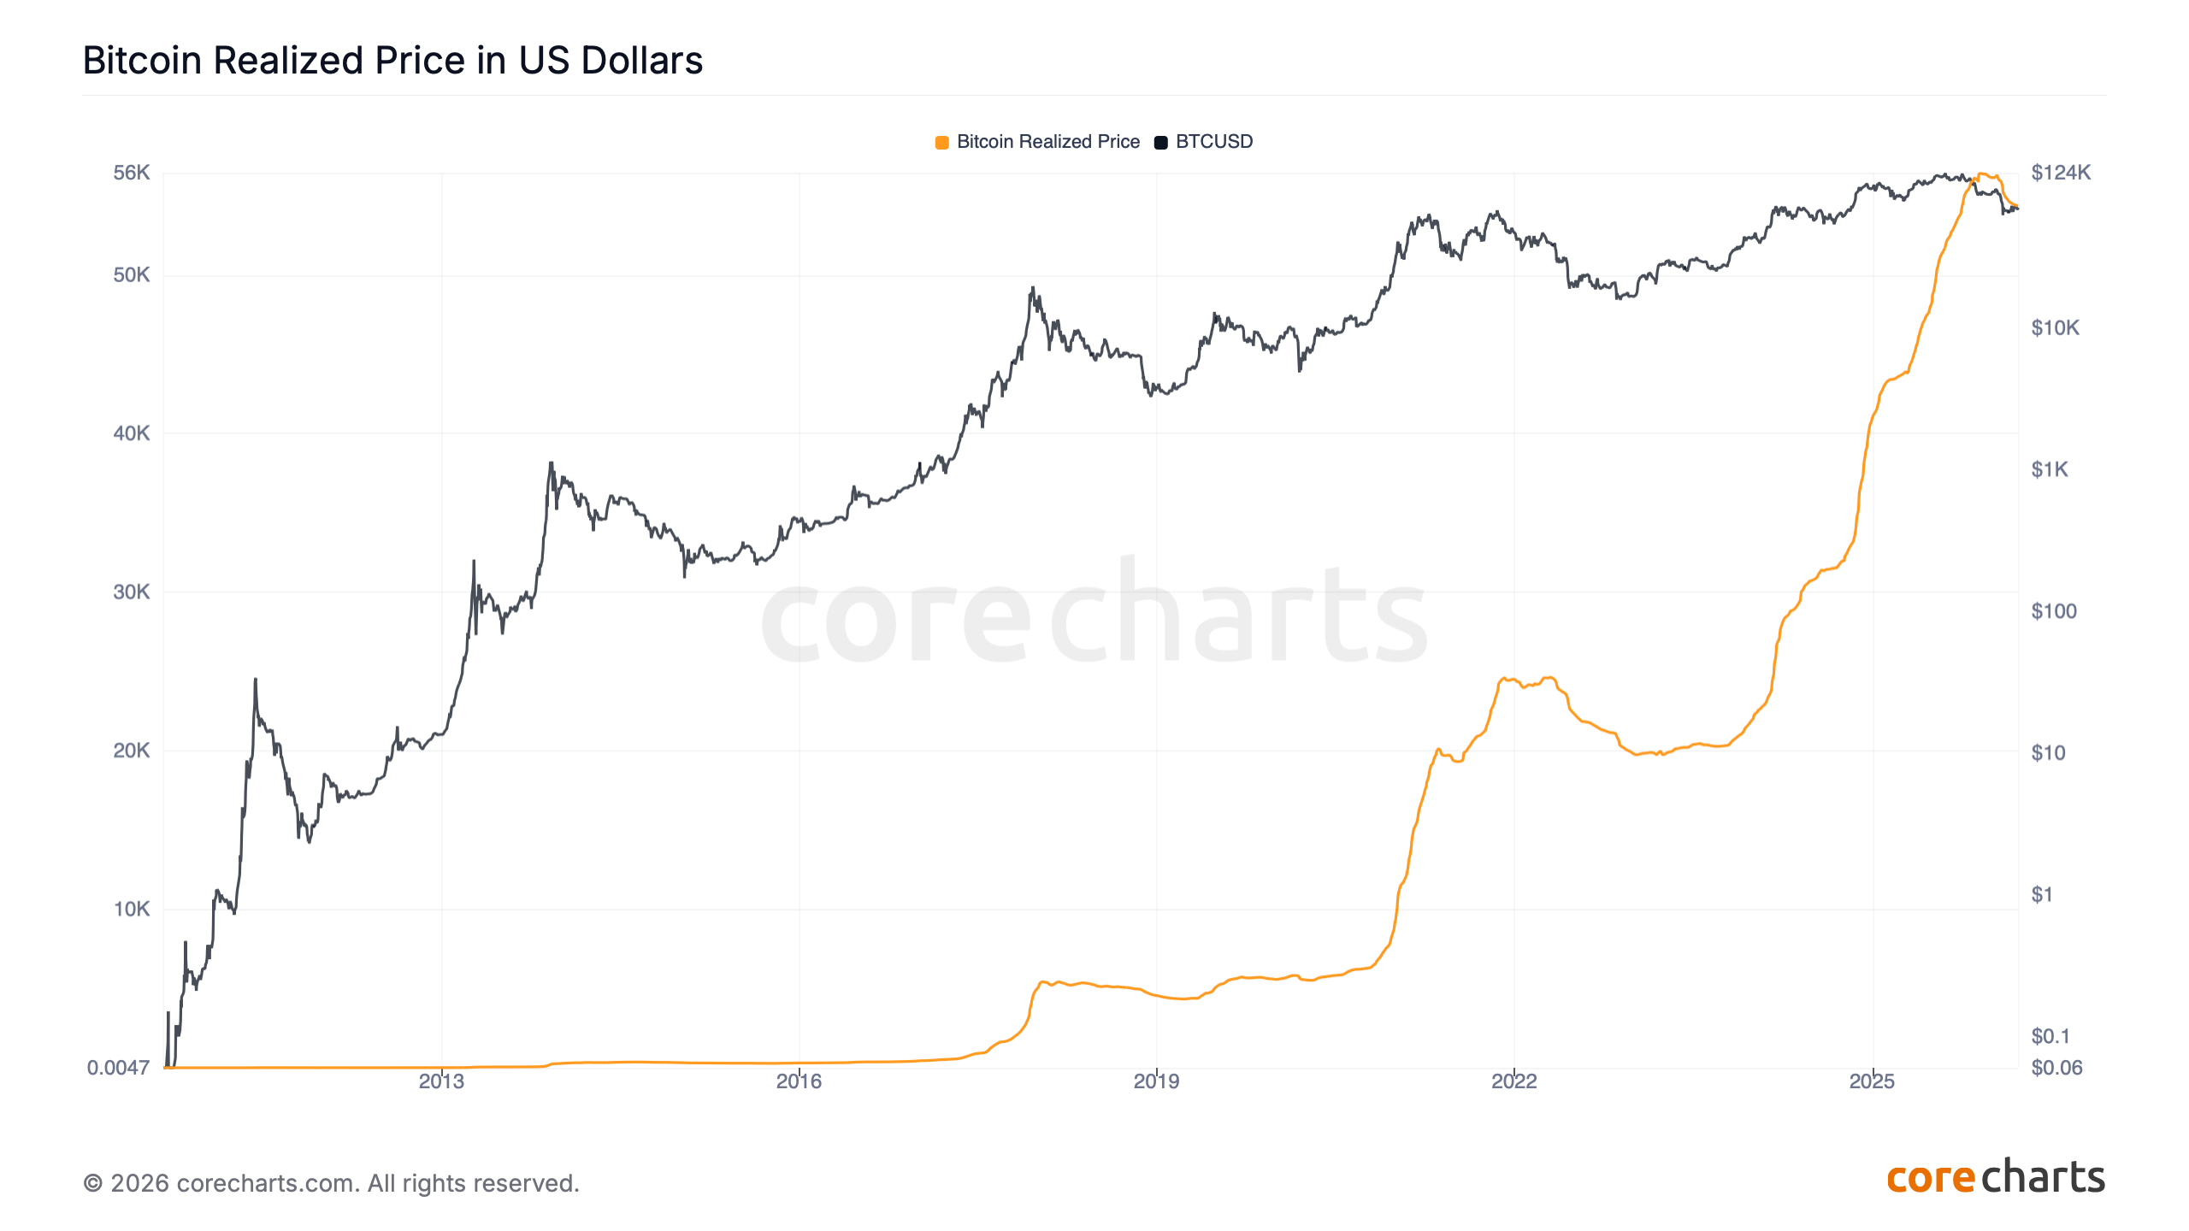
Task: Click the 30K left axis label
Action: click(132, 592)
